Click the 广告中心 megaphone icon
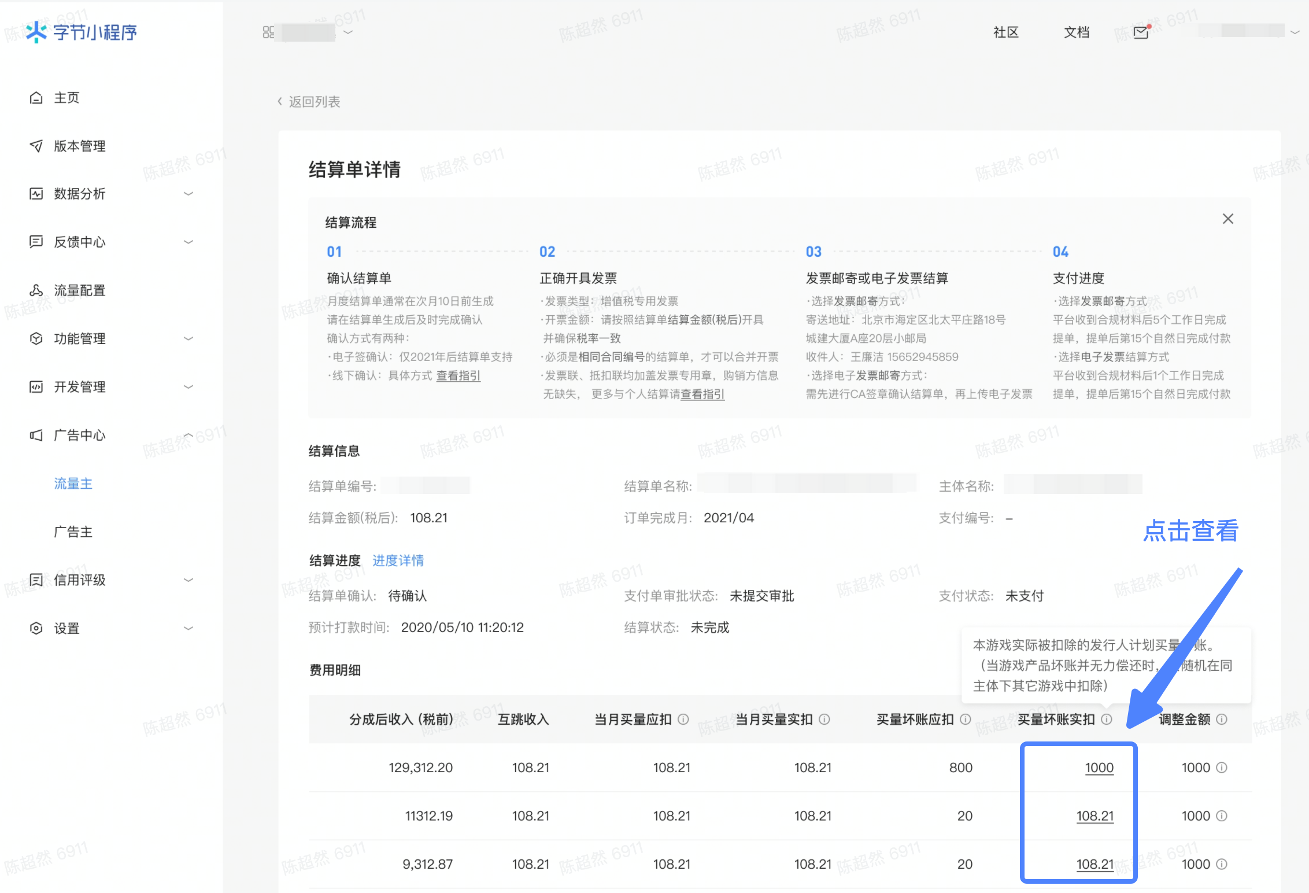Image resolution: width=1309 pixels, height=893 pixels. click(x=36, y=435)
